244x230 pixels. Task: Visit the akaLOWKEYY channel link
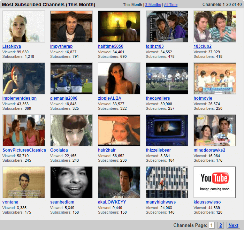pos(112,202)
